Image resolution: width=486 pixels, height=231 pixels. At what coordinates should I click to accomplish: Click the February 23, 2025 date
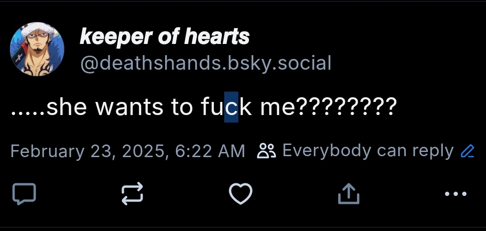[88, 151]
